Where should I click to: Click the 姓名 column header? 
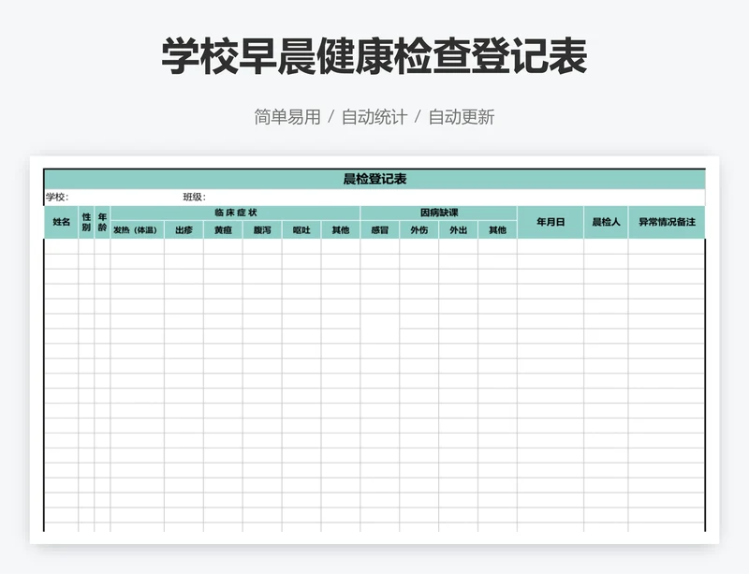coord(61,222)
